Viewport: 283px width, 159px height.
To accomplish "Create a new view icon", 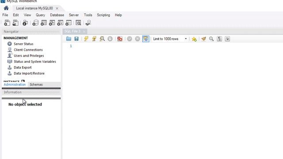I will (x=52, y=23).
